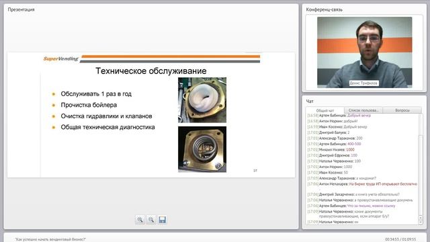Click the bullet Очистка гидравлики и клапанов
430x242 pixels.
106,116
